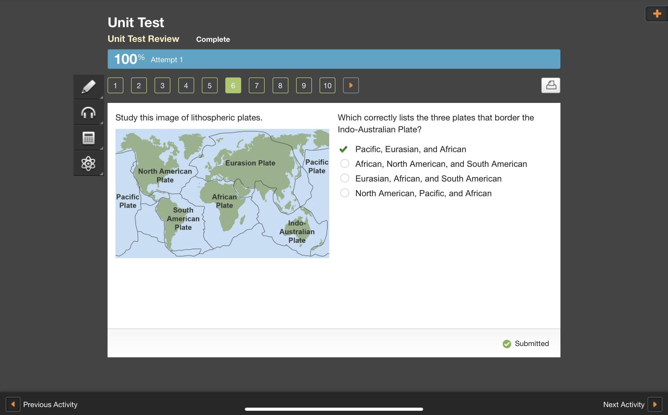Click the Previous Activity label
Image resolution: width=668 pixels, height=415 pixels.
point(50,405)
